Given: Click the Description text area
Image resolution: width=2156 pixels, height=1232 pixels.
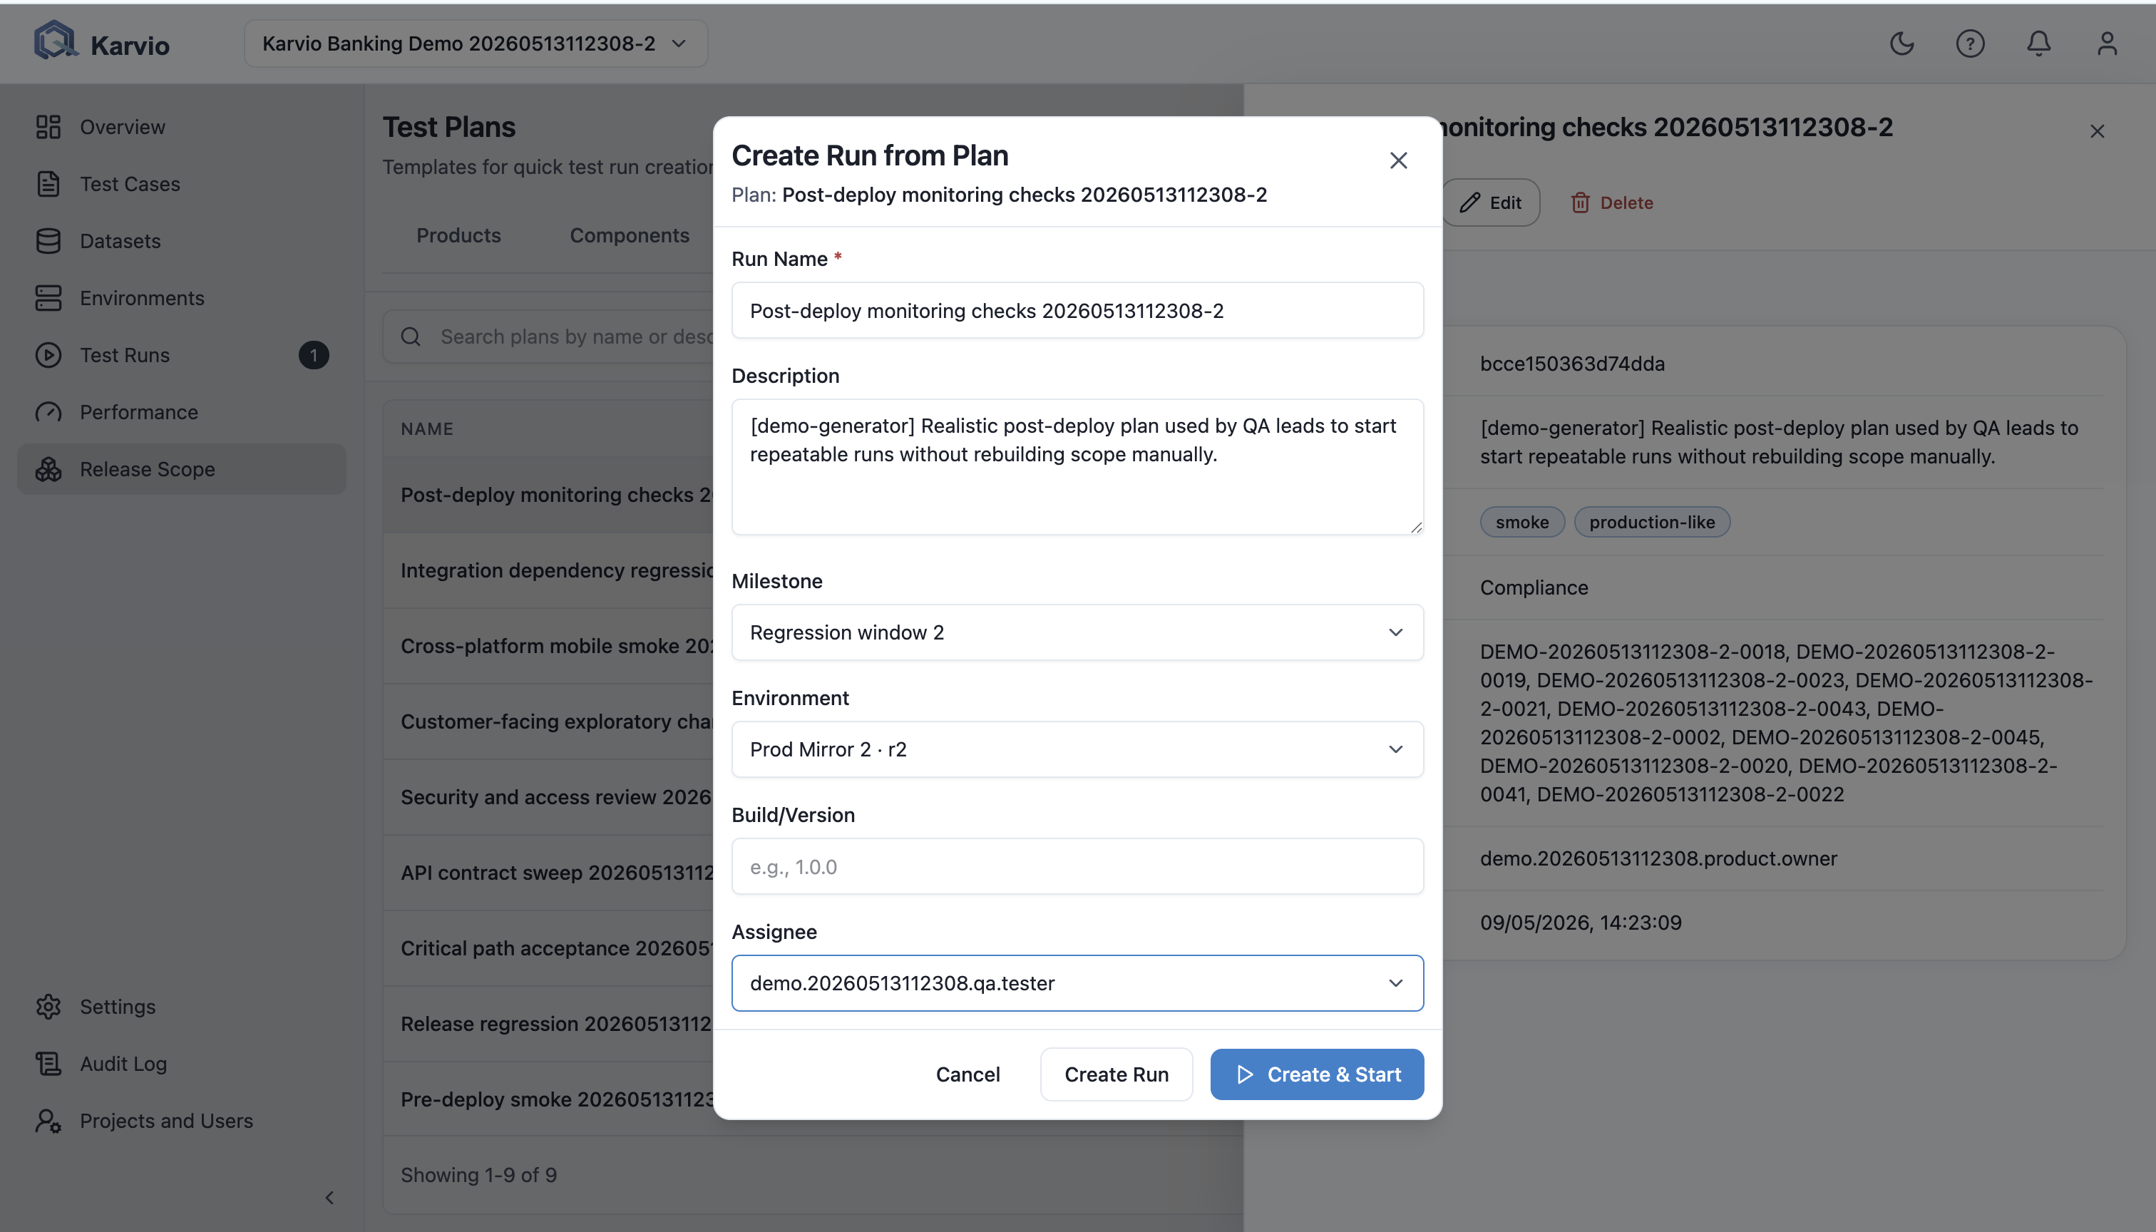Looking at the screenshot, I should coord(1077,466).
